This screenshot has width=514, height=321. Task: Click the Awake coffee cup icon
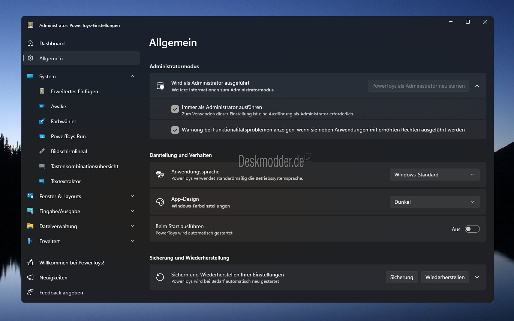point(42,106)
